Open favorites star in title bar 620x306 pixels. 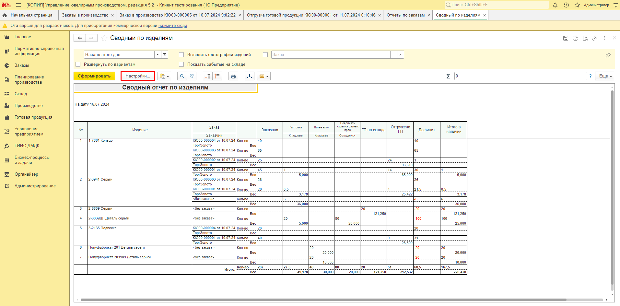577,5
